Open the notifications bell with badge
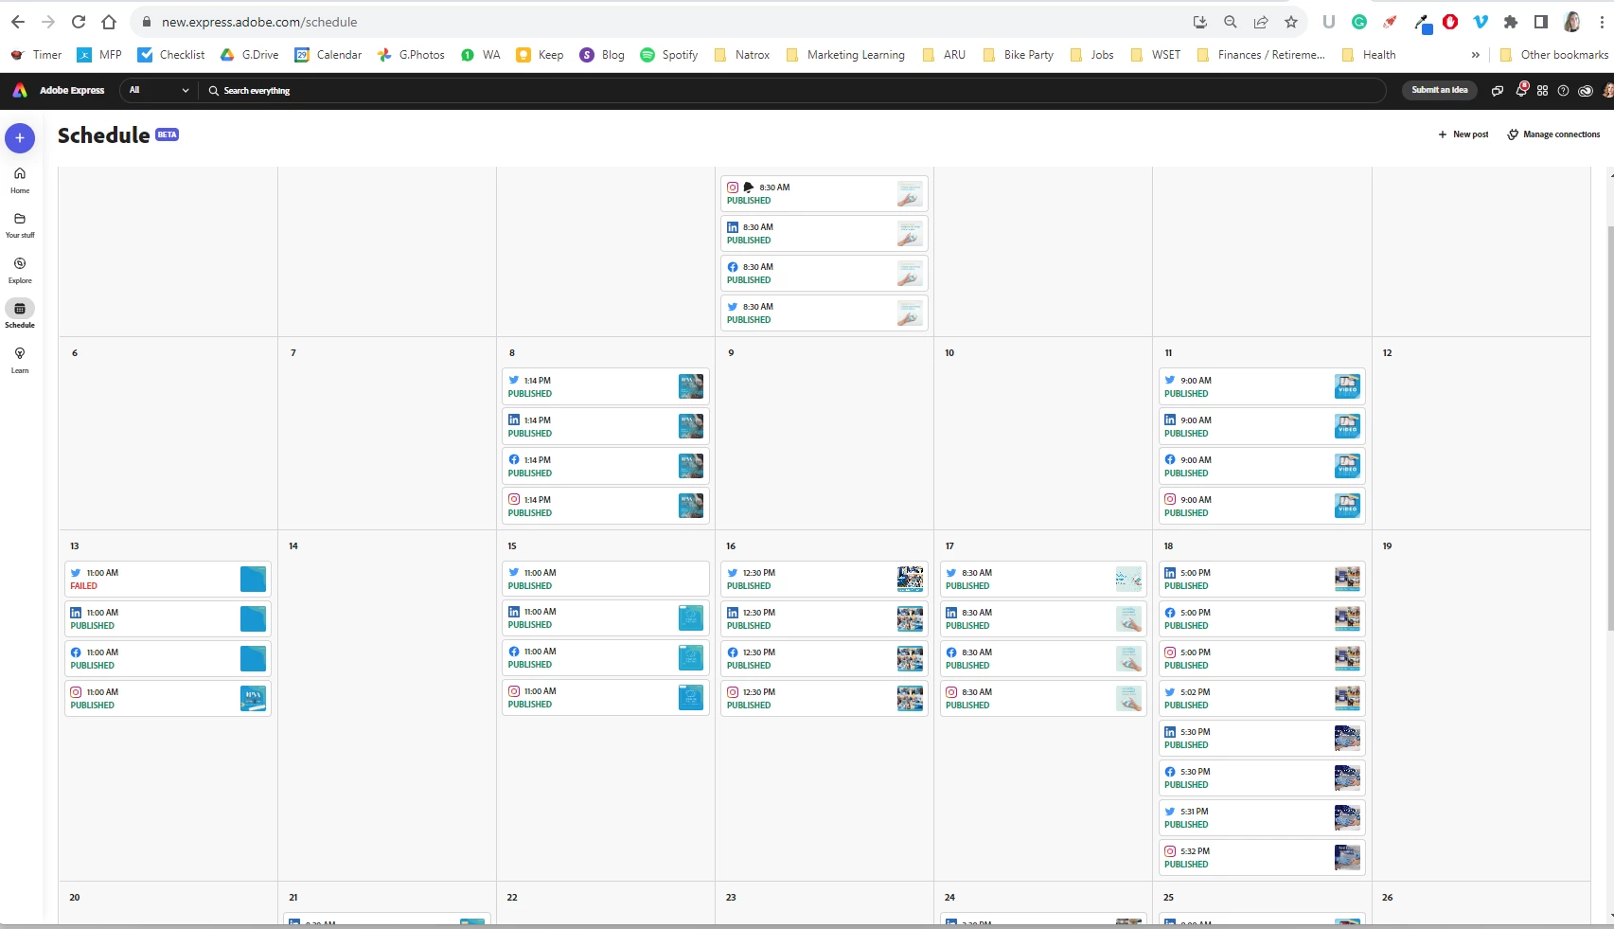 [x=1521, y=90]
